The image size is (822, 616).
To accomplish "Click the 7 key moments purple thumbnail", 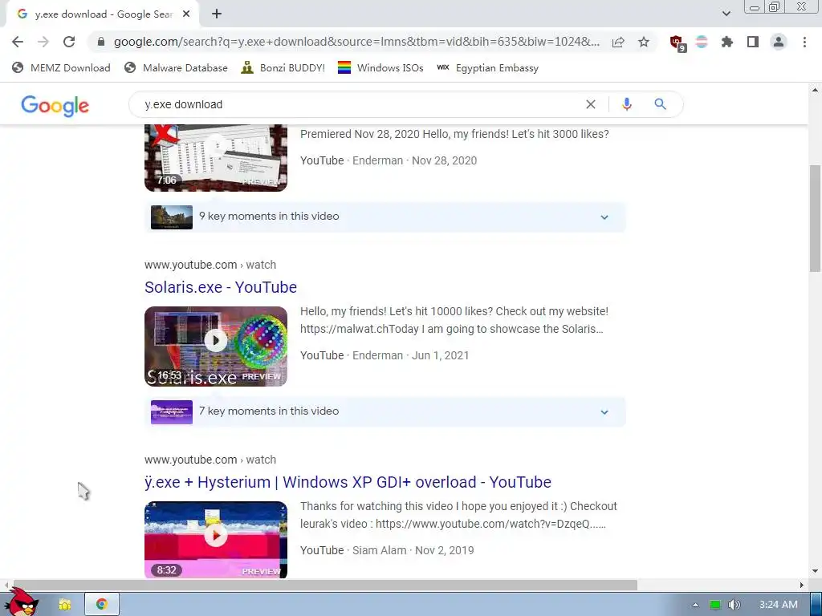I will click(x=172, y=411).
